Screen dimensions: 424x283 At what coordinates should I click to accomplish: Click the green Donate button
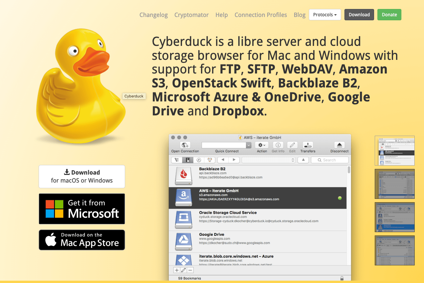click(389, 15)
